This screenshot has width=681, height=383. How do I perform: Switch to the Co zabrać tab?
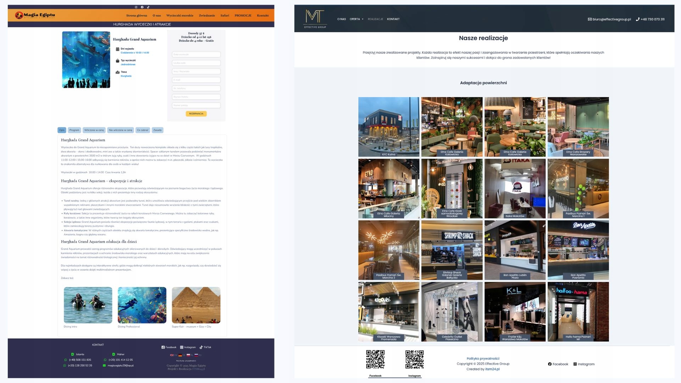pyautogui.click(x=143, y=130)
